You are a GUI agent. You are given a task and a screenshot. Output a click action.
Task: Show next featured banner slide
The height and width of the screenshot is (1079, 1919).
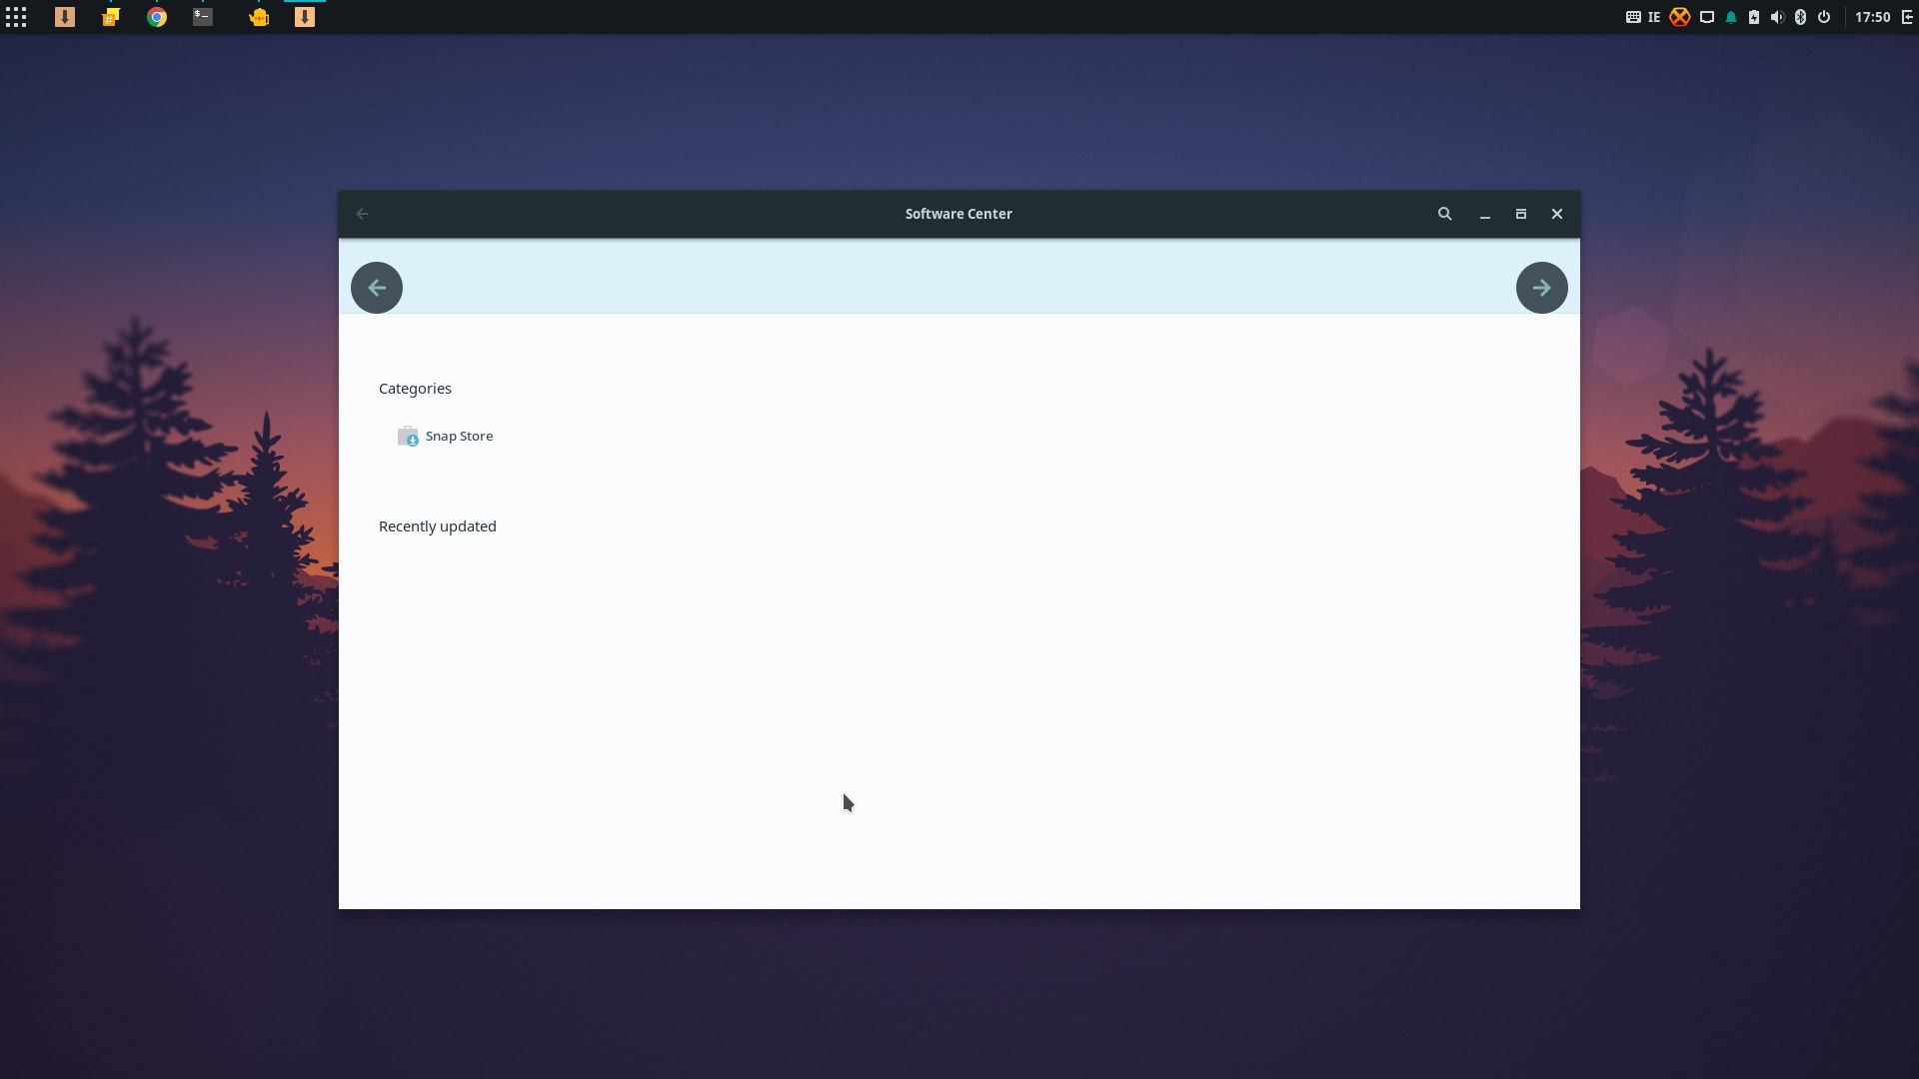click(x=1542, y=288)
